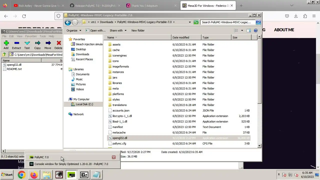Open 7-Zip Favorites menu
The height and width of the screenshot is (180, 320).
(31, 36)
